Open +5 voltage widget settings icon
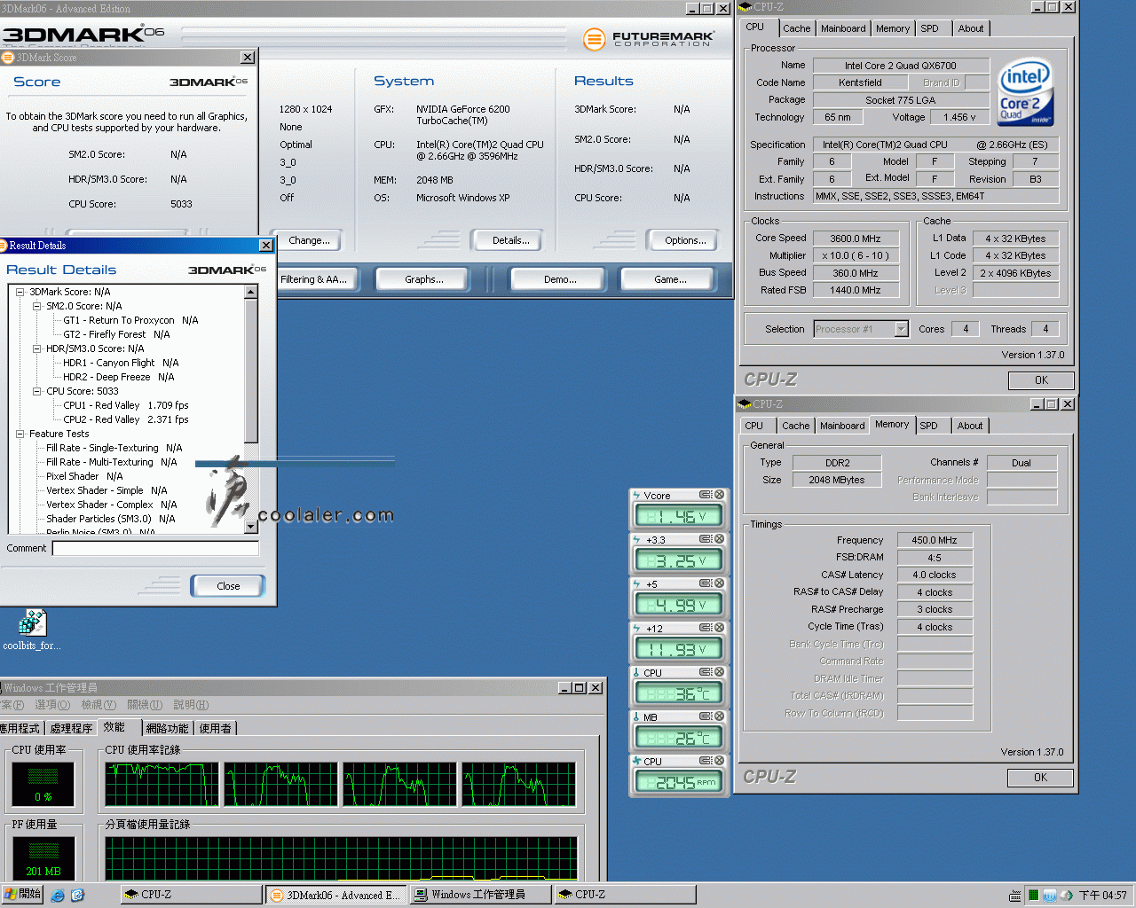1136x908 pixels. (x=705, y=583)
